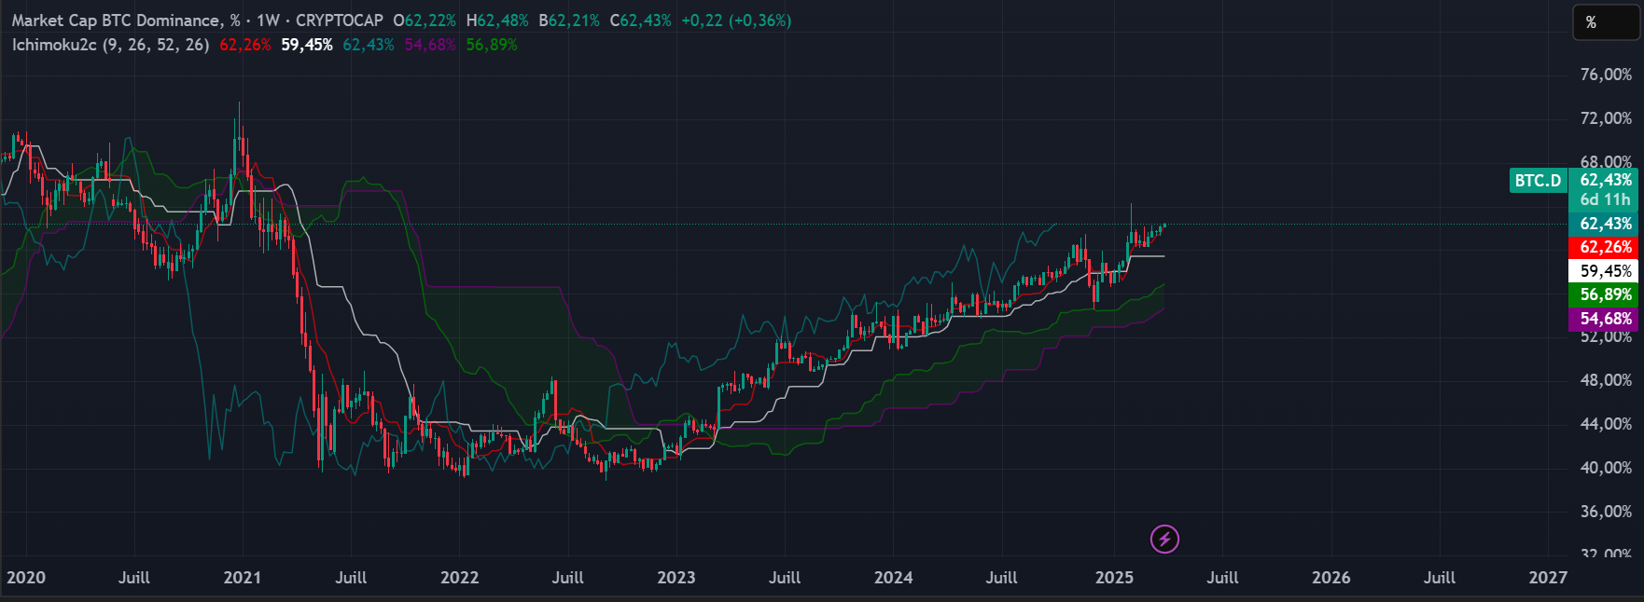Screen dimensions: 1644x602
Task: Click the 2023 label on time axis
Action: pos(676,578)
